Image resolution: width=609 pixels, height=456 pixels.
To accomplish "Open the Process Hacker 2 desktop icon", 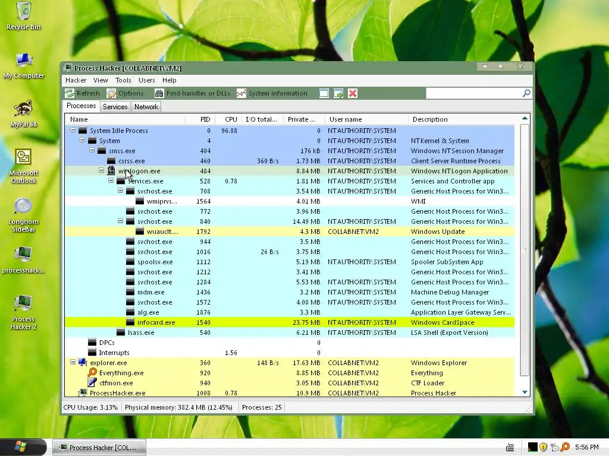I will tap(24, 312).
